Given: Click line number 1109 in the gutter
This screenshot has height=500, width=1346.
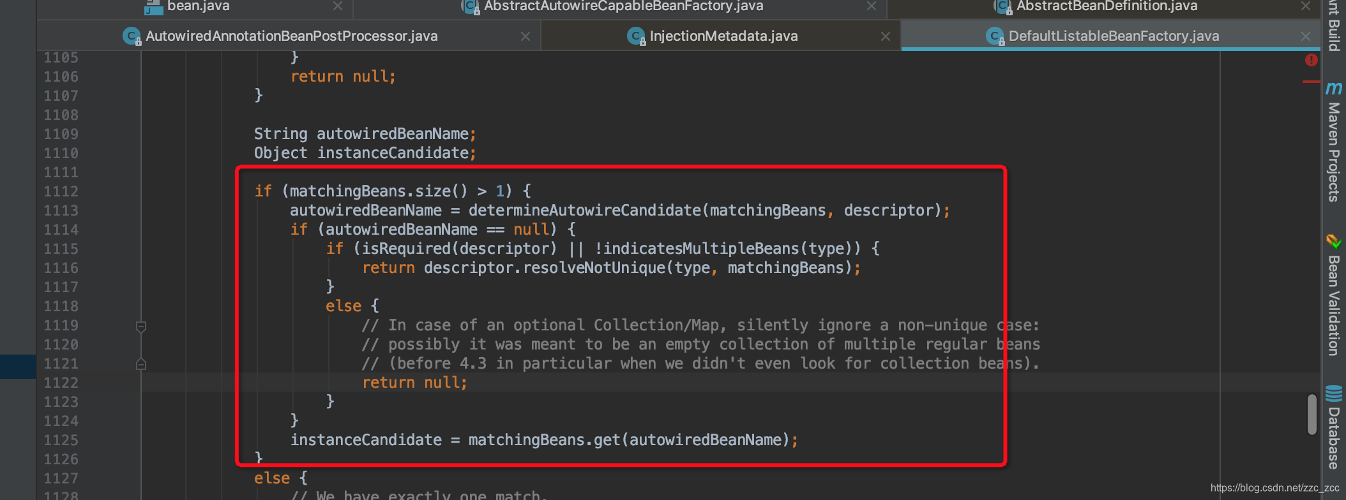Looking at the screenshot, I should [61, 134].
